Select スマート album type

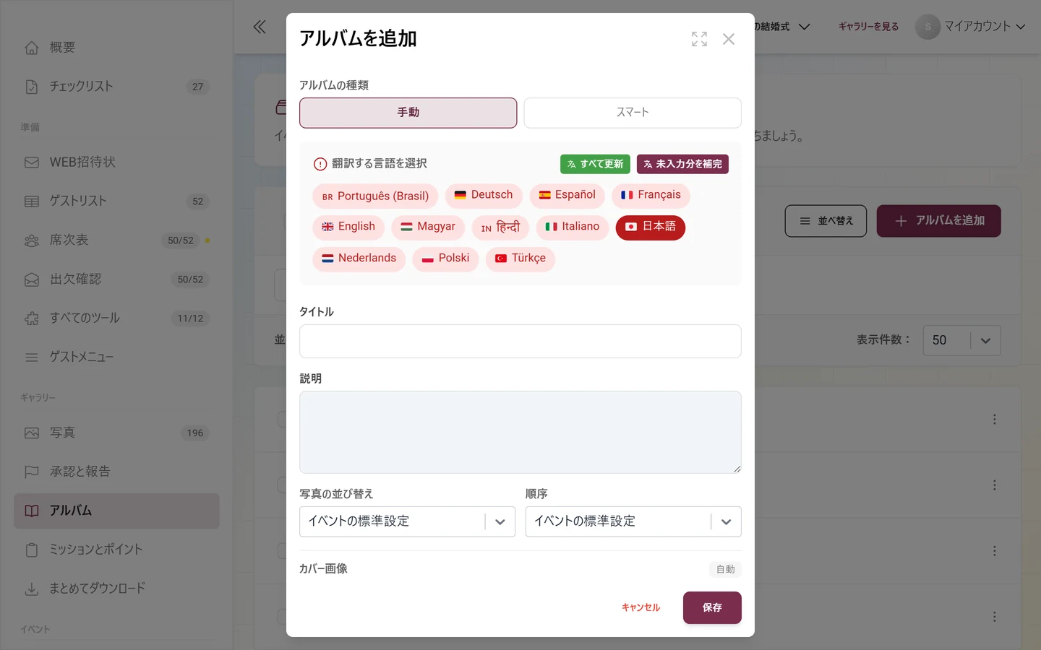coord(633,113)
